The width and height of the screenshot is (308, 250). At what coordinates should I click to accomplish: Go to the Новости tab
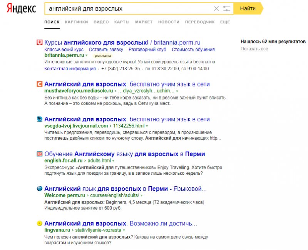169,22
